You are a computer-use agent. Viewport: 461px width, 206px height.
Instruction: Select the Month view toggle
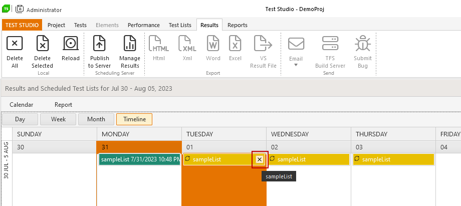coord(96,119)
